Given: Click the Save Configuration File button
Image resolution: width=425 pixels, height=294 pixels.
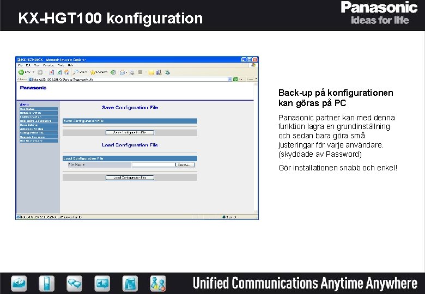Looking at the screenshot, I should click(130, 132).
